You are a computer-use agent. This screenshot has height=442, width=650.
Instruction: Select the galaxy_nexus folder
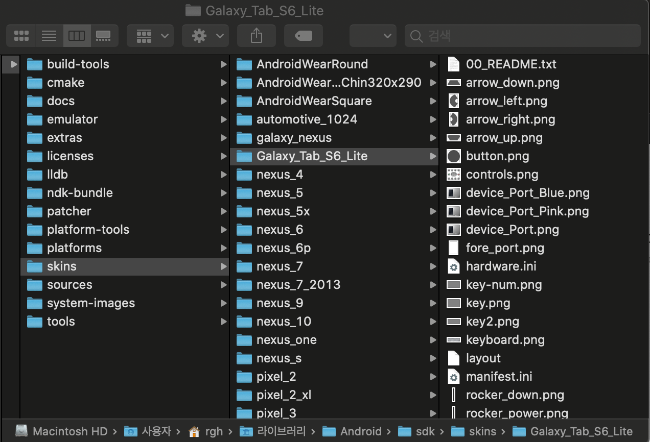pyautogui.click(x=334, y=138)
